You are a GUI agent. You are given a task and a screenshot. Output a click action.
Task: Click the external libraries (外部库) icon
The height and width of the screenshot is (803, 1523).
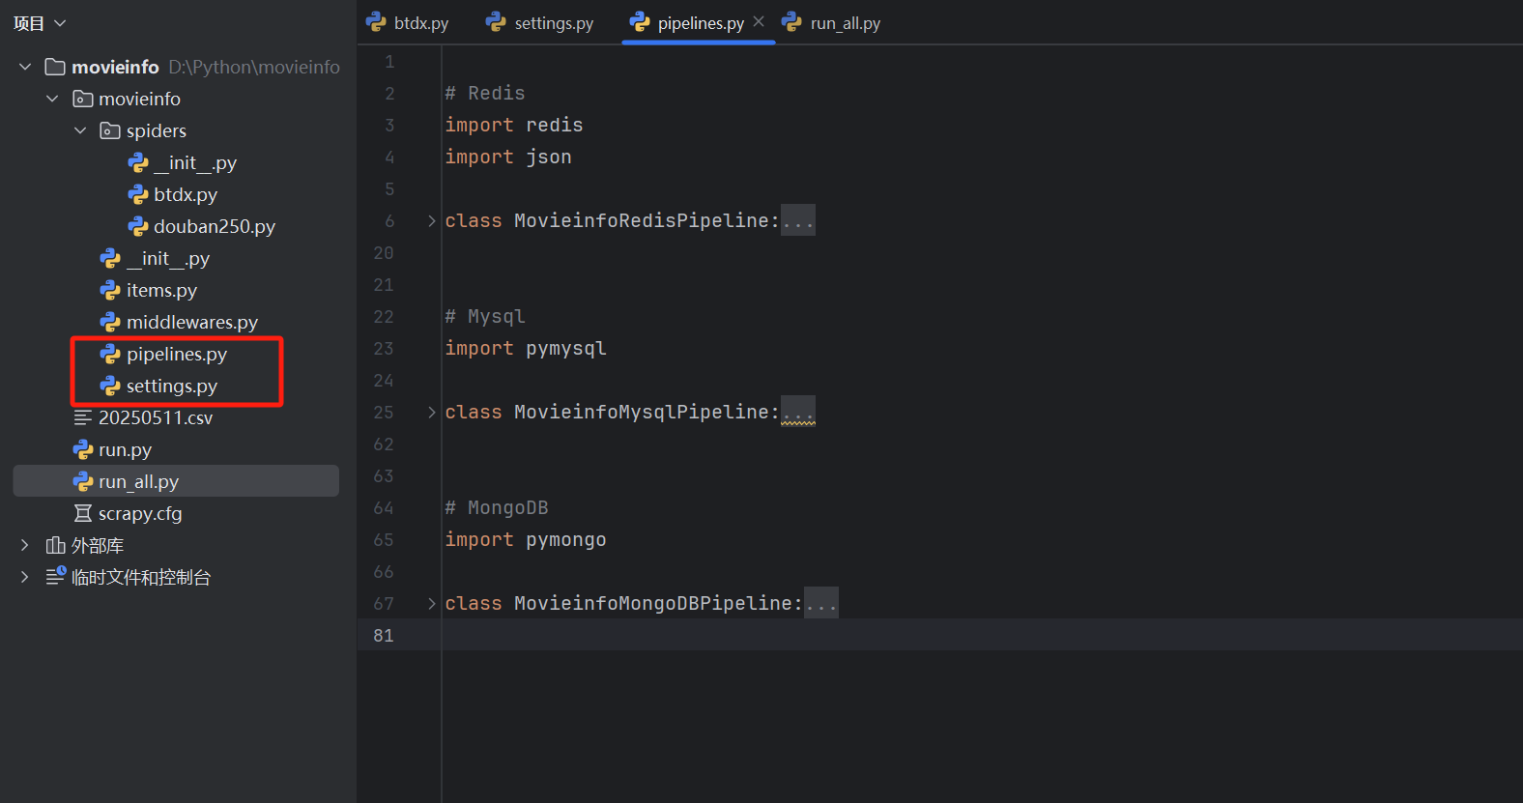[55, 545]
